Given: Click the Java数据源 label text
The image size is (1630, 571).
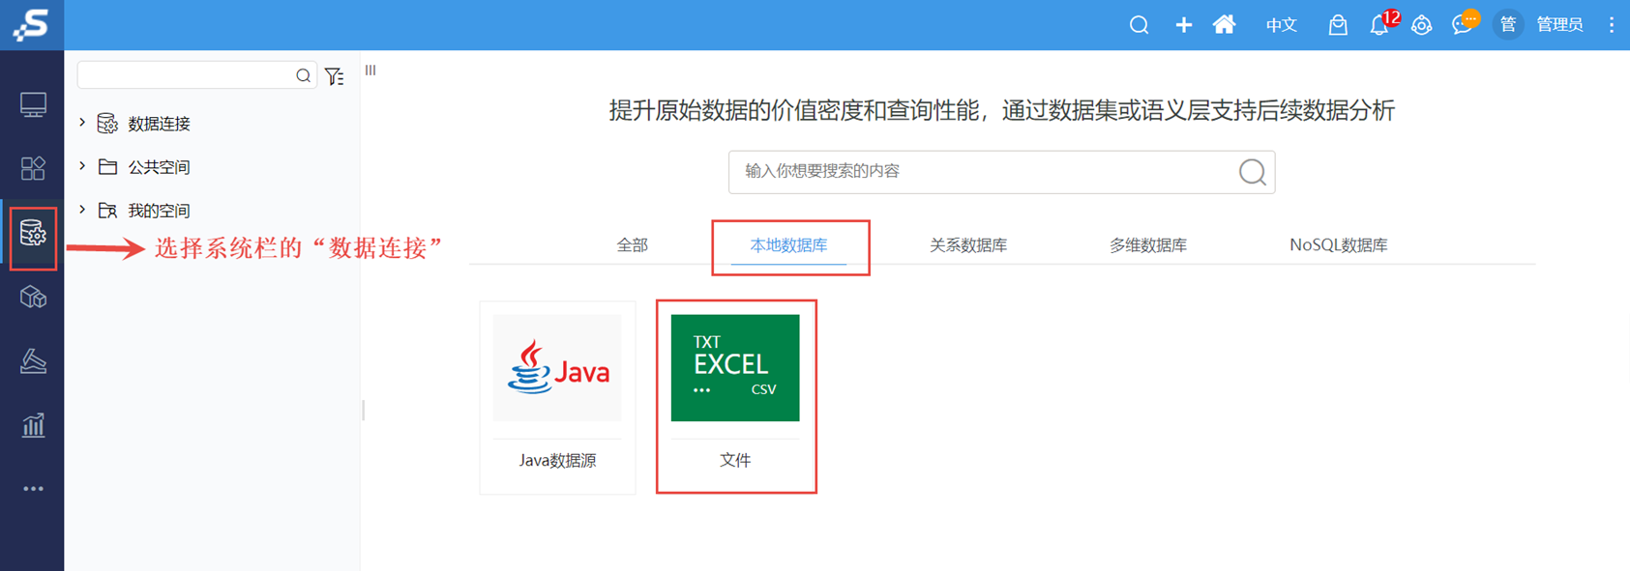Looking at the screenshot, I should pos(557,461).
